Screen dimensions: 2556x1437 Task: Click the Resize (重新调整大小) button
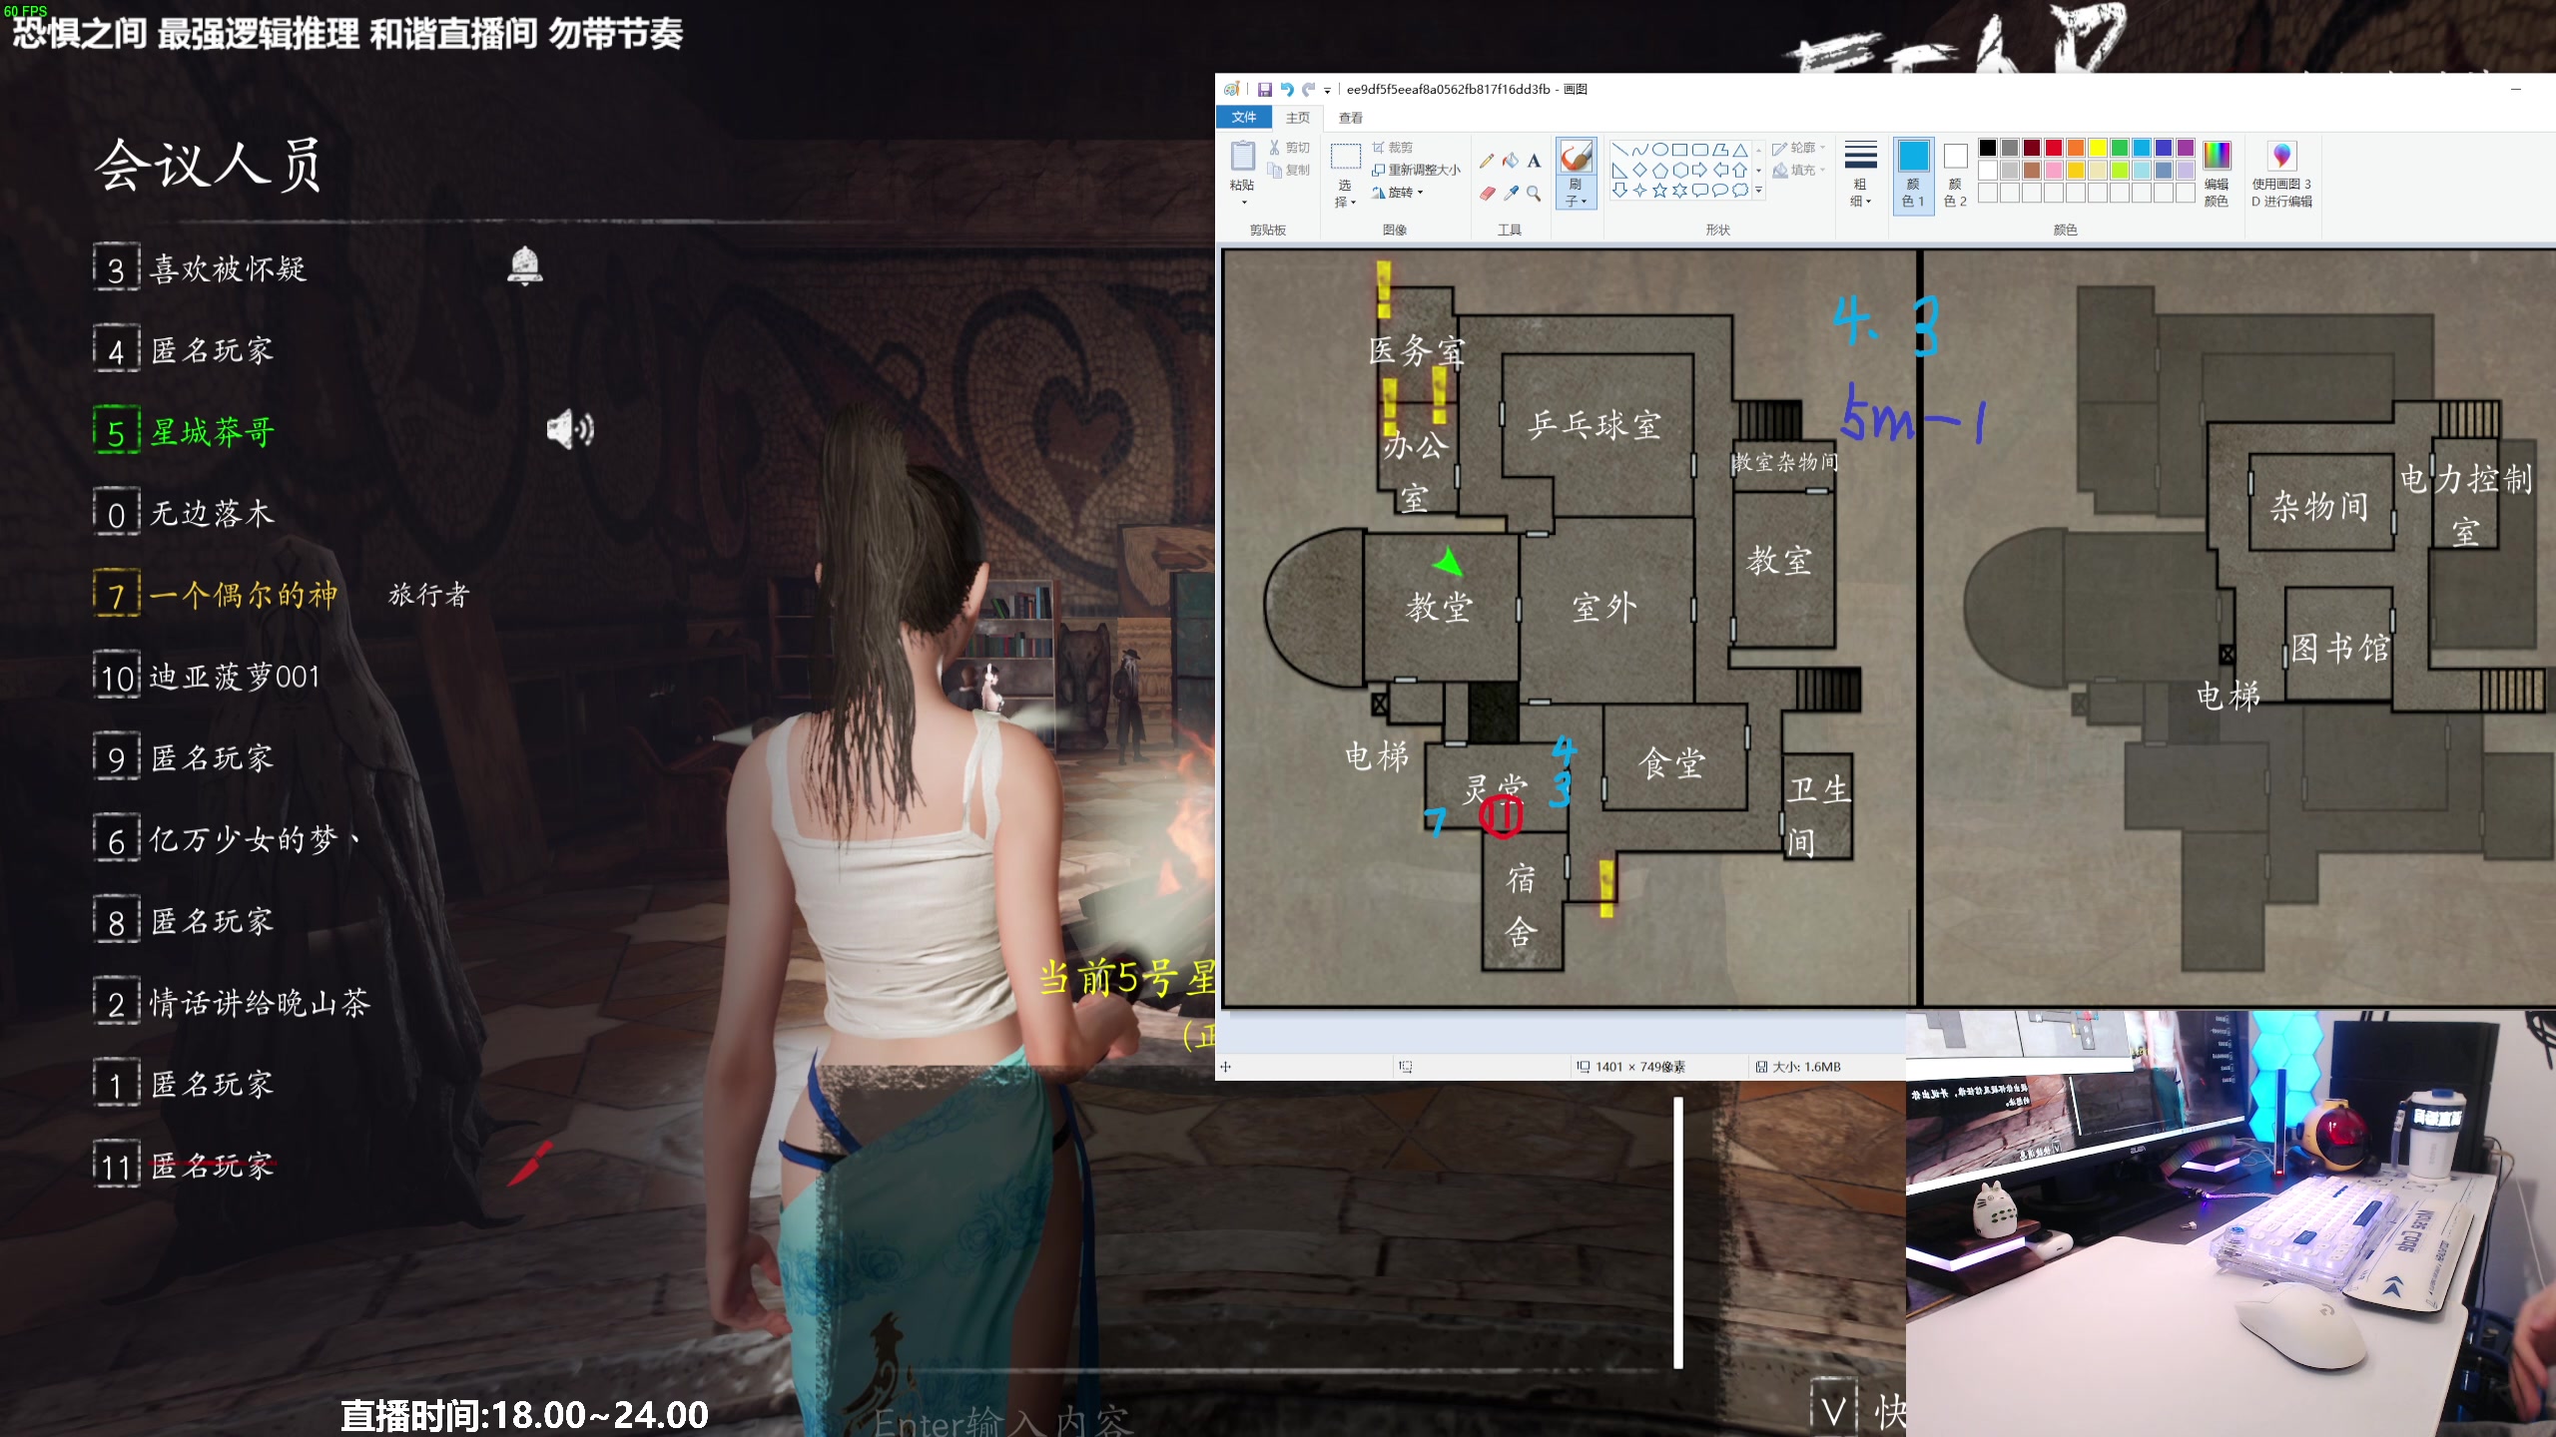click(1416, 170)
